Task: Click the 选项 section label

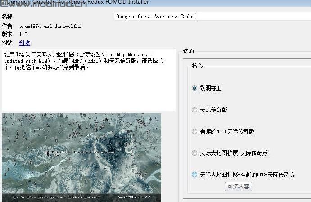Action: point(189,51)
